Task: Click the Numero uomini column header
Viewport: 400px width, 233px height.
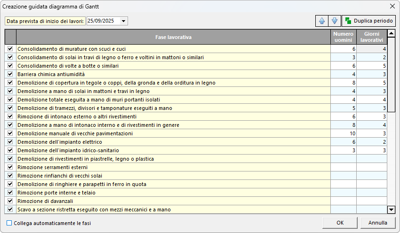Action: coord(343,37)
